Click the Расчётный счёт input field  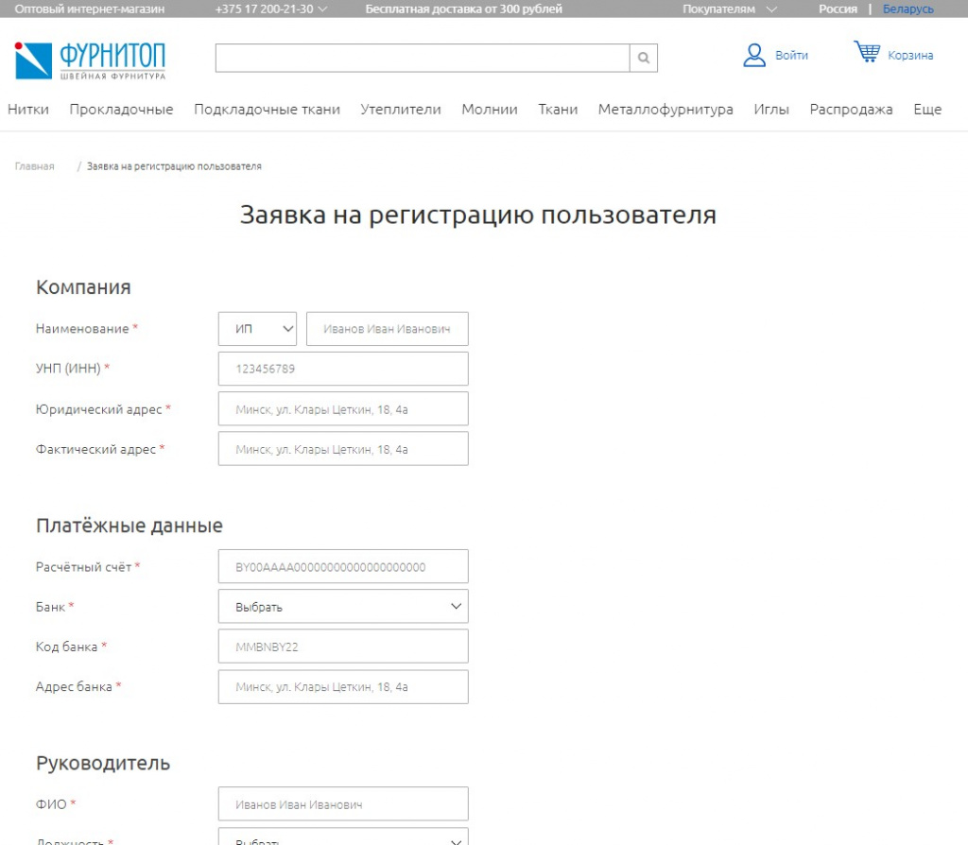(x=343, y=565)
